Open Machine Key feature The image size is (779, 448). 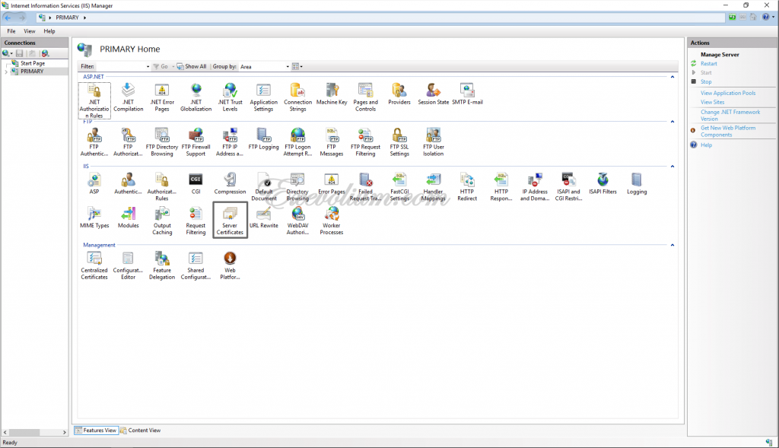(332, 94)
